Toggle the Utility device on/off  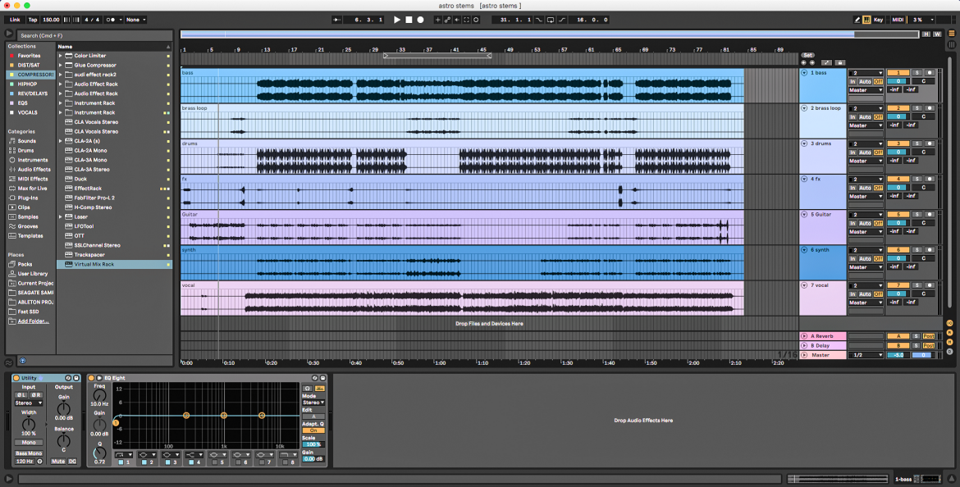(x=16, y=378)
